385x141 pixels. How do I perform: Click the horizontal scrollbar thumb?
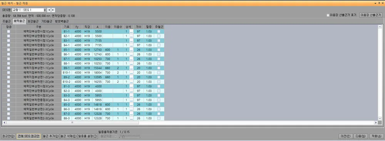pos(72,123)
